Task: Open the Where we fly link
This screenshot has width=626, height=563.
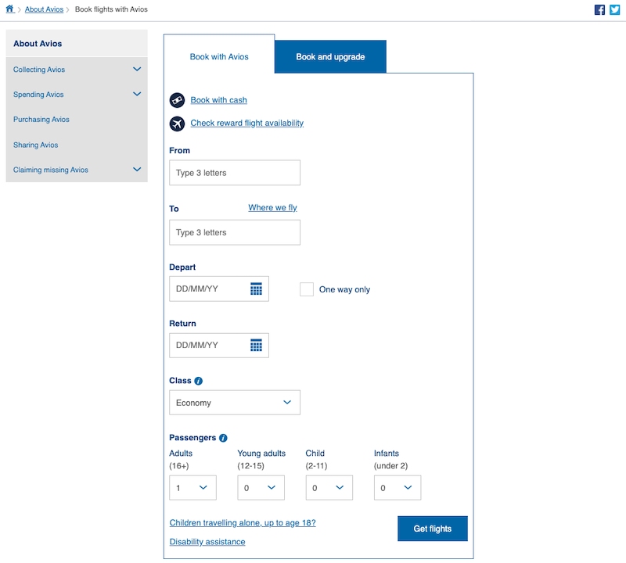Action: (272, 207)
